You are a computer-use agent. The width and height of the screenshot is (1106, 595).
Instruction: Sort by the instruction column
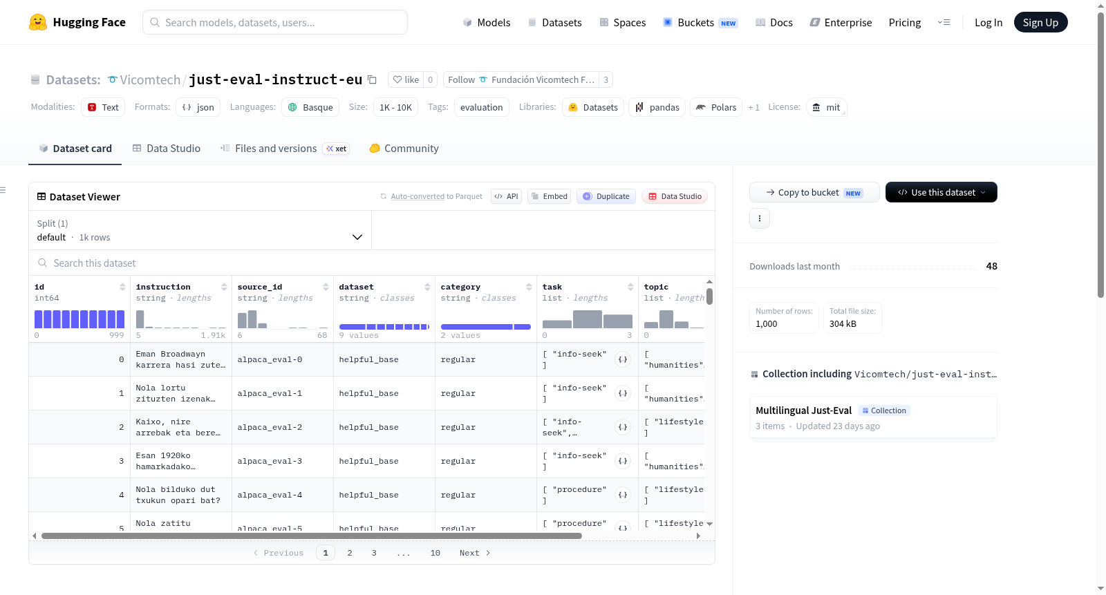pos(224,287)
